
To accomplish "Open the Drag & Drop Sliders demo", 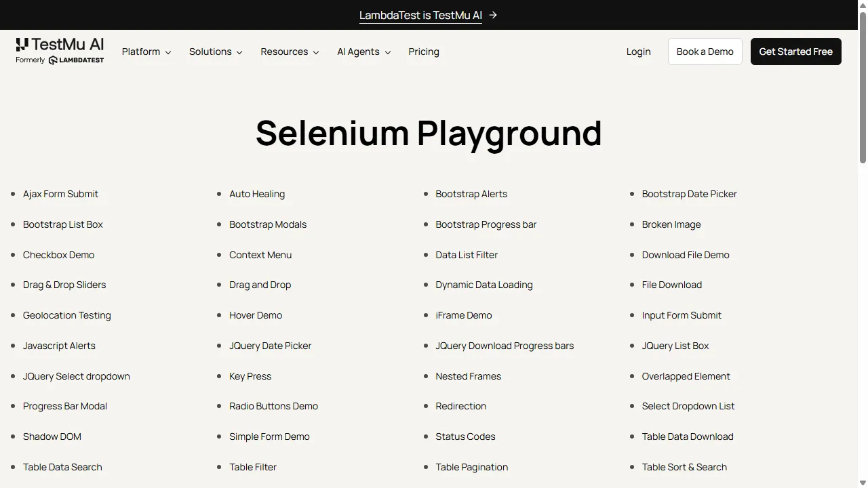I will (x=64, y=285).
